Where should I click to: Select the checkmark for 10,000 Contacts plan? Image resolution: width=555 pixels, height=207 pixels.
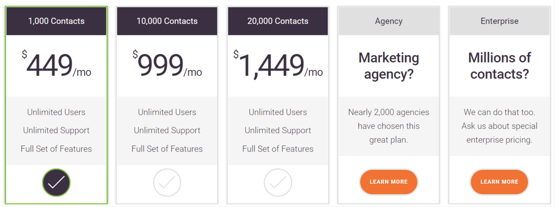pyautogui.click(x=167, y=183)
